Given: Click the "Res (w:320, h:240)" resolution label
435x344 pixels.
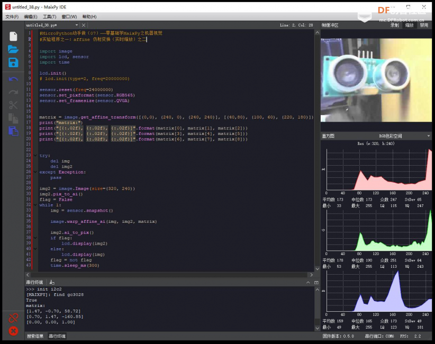Looking at the screenshot, I should (x=376, y=144).
